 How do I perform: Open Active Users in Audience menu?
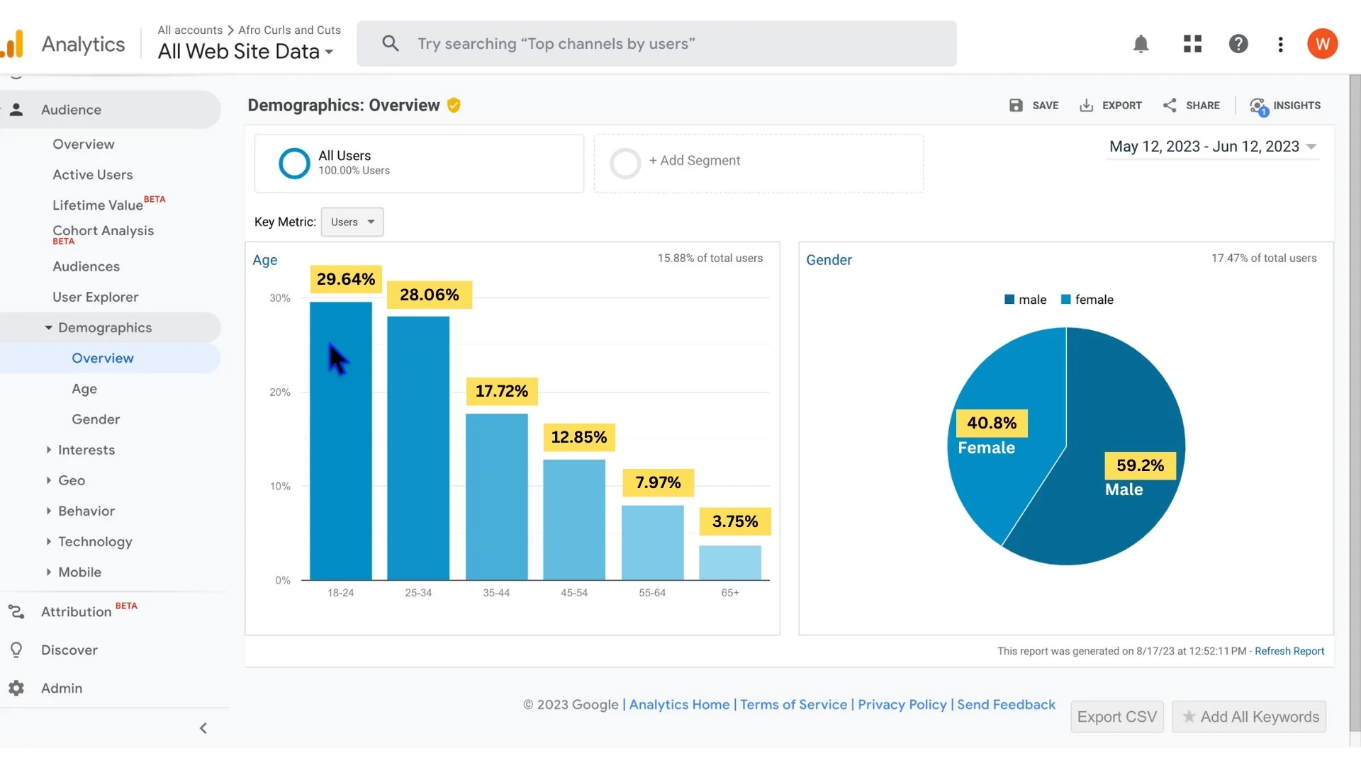(x=92, y=174)
